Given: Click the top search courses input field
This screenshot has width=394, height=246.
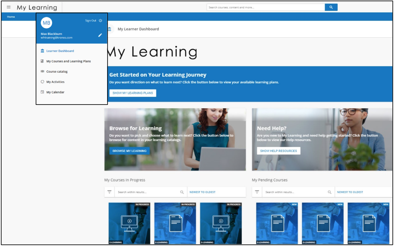Looking at the screenshot, I should [x=266, y=7].
